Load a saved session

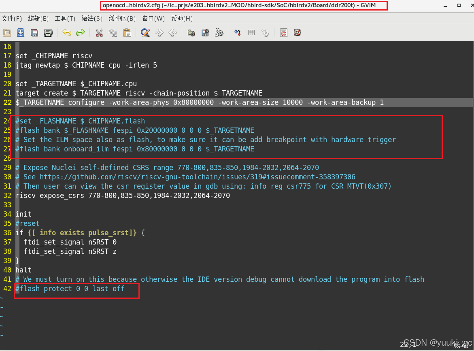pos(191,33)
